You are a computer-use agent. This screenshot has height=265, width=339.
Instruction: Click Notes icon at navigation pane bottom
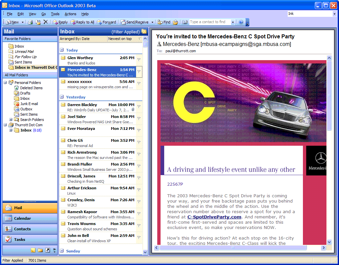(33, 250)
